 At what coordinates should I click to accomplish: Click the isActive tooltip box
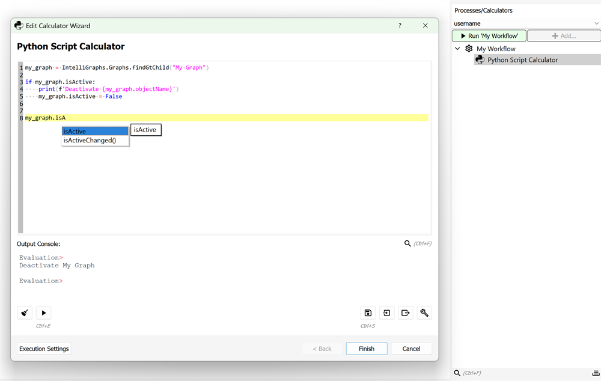pos(146,130)
